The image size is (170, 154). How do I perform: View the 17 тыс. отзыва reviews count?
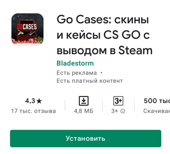[x=34, y=111]
